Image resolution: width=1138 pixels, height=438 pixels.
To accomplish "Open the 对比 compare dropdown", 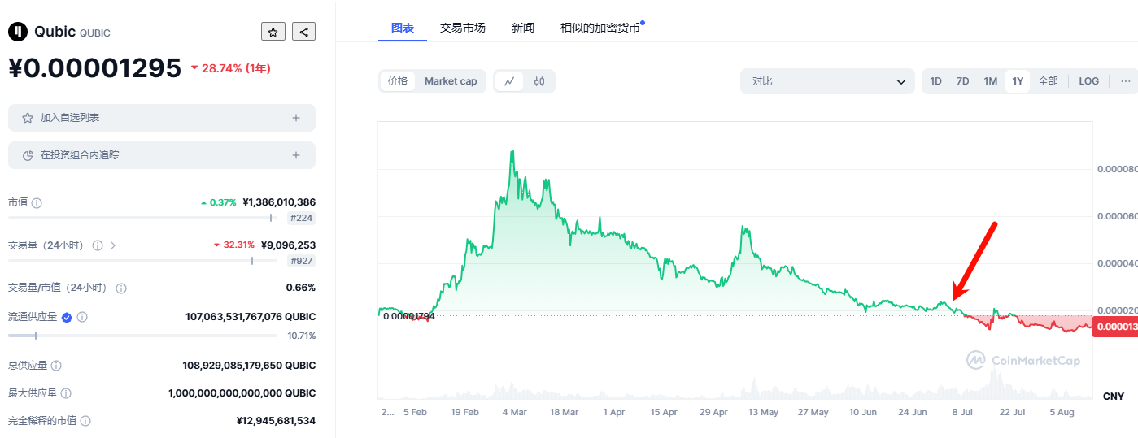I will click(827, 81).
